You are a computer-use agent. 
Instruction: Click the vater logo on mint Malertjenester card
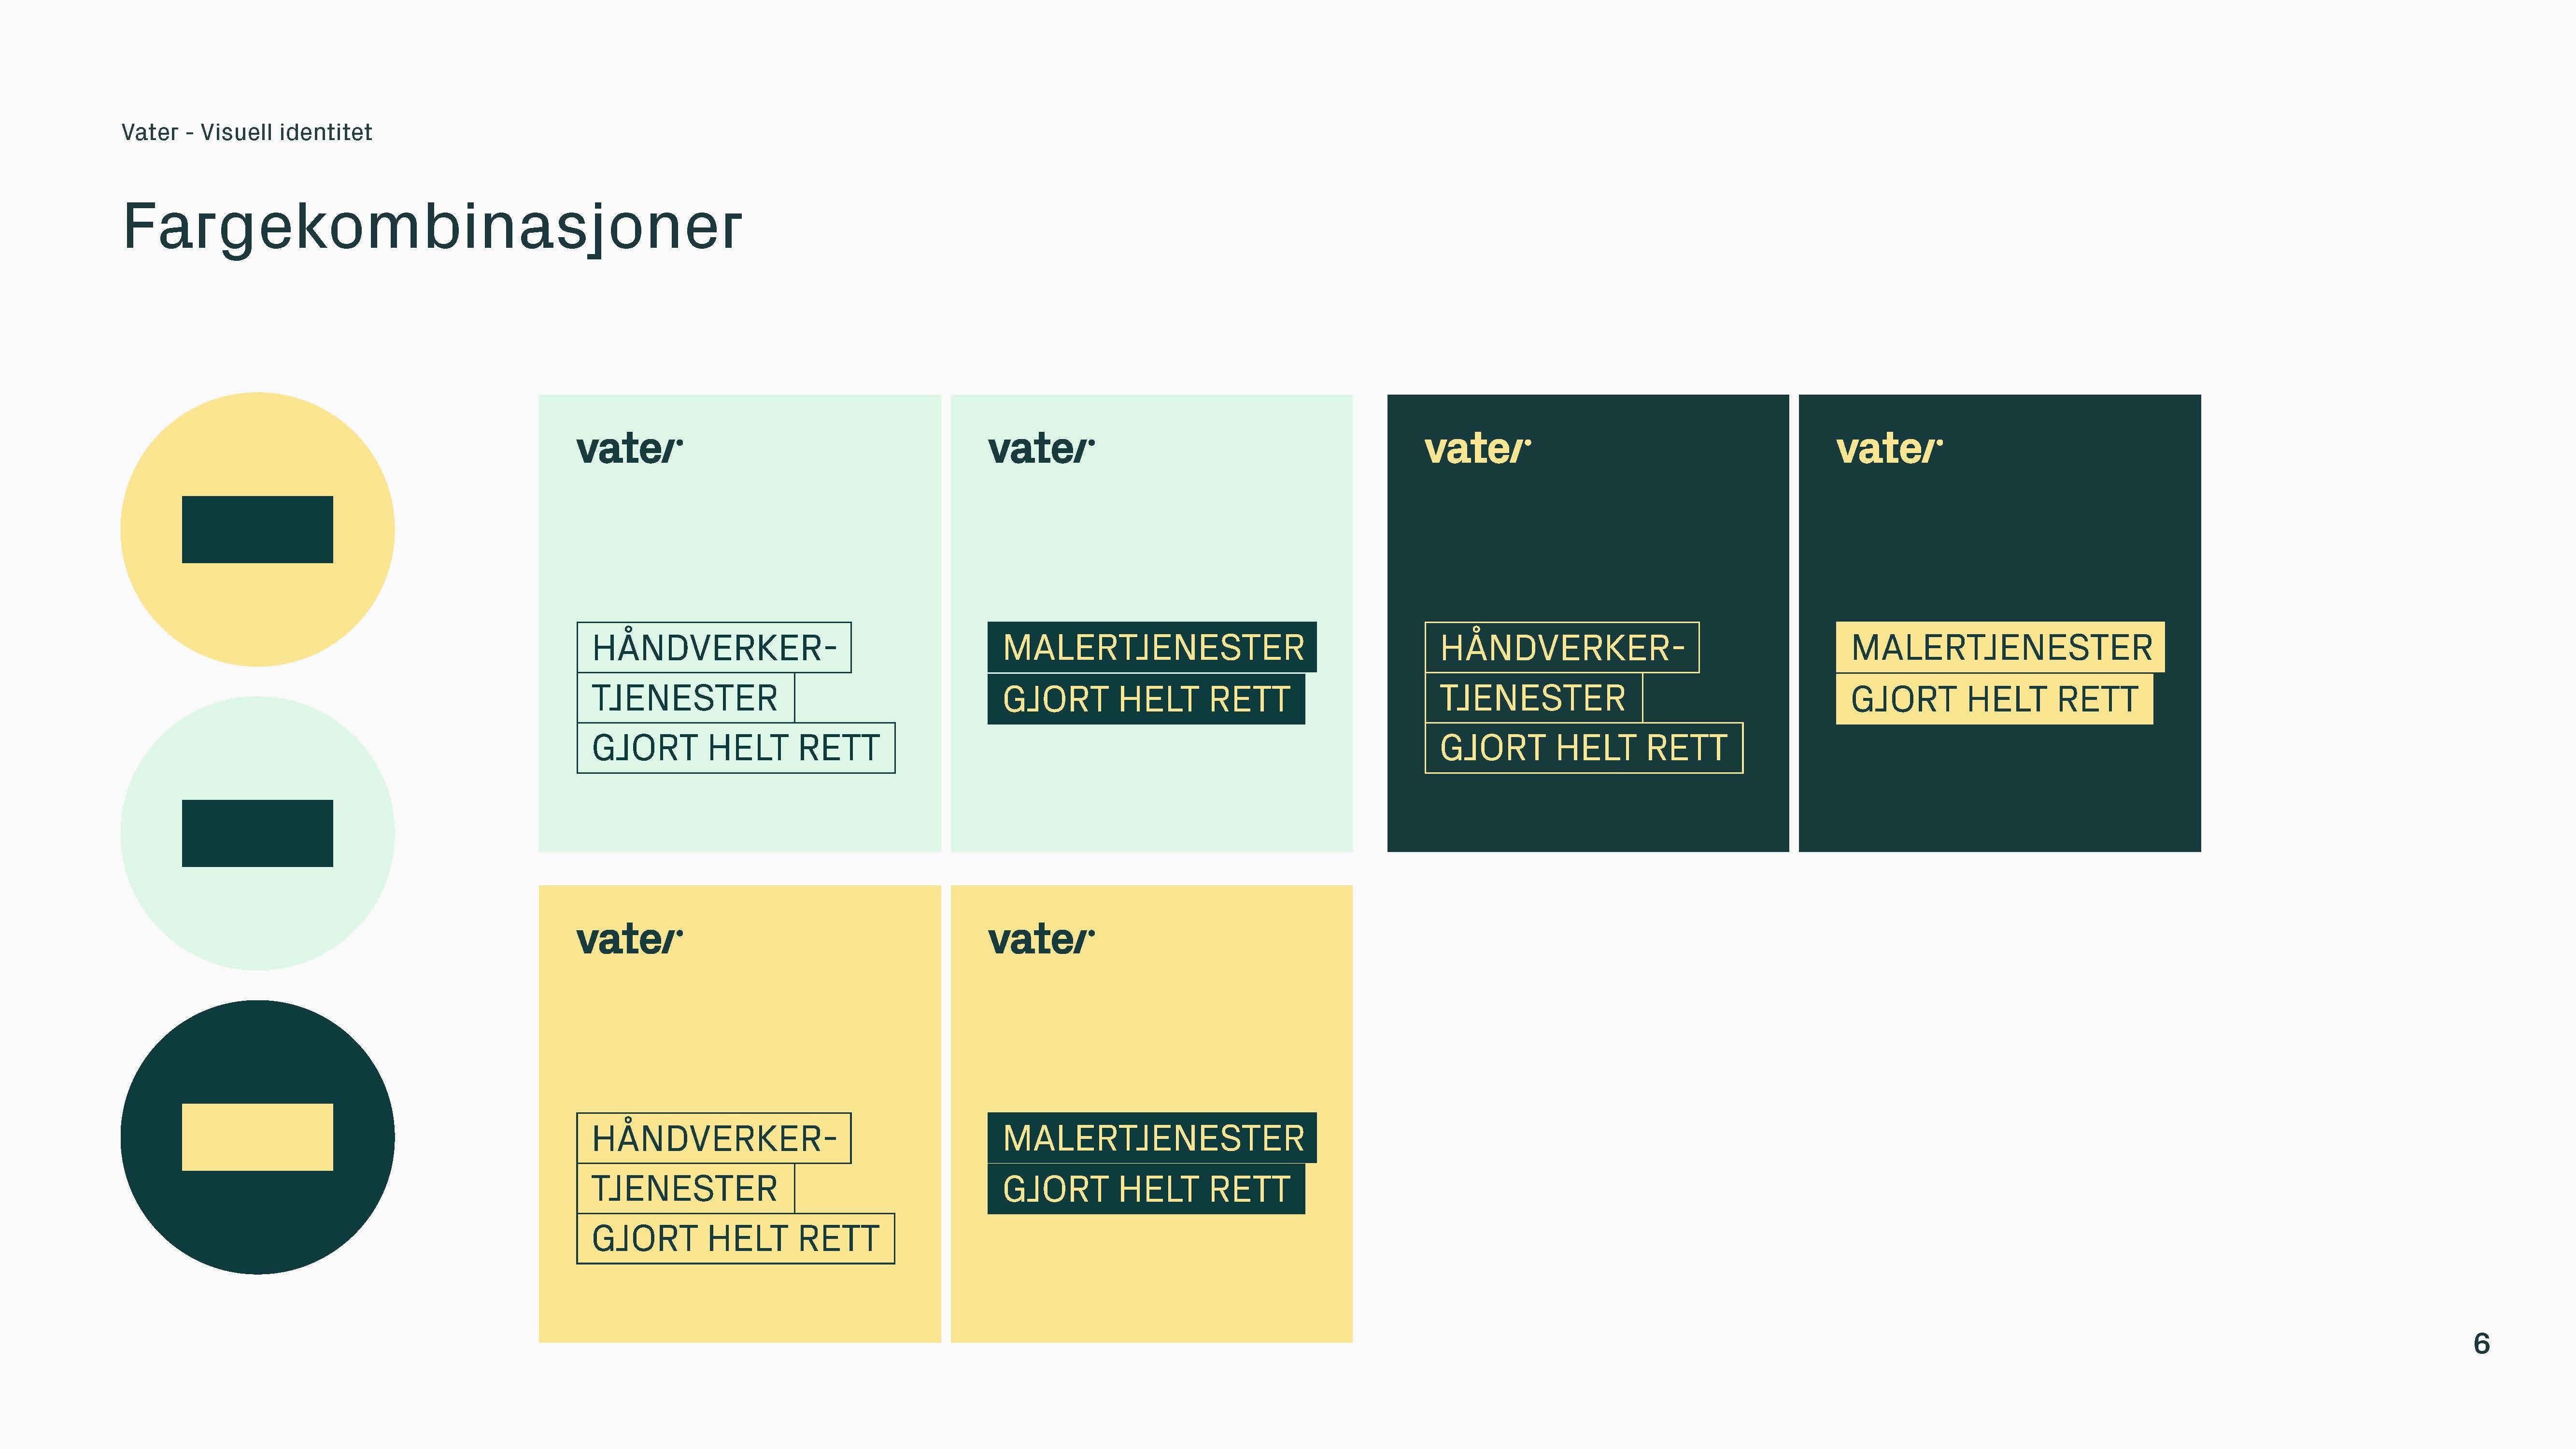(1041, 449)
